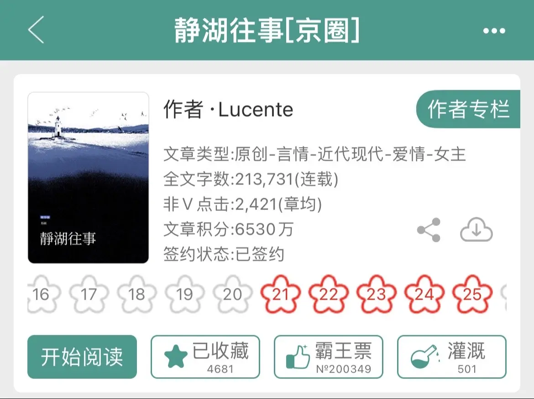This screenshot has width=534, height=399.
Task: Select gray flower badge 18
Action: (x=137, y=294)
